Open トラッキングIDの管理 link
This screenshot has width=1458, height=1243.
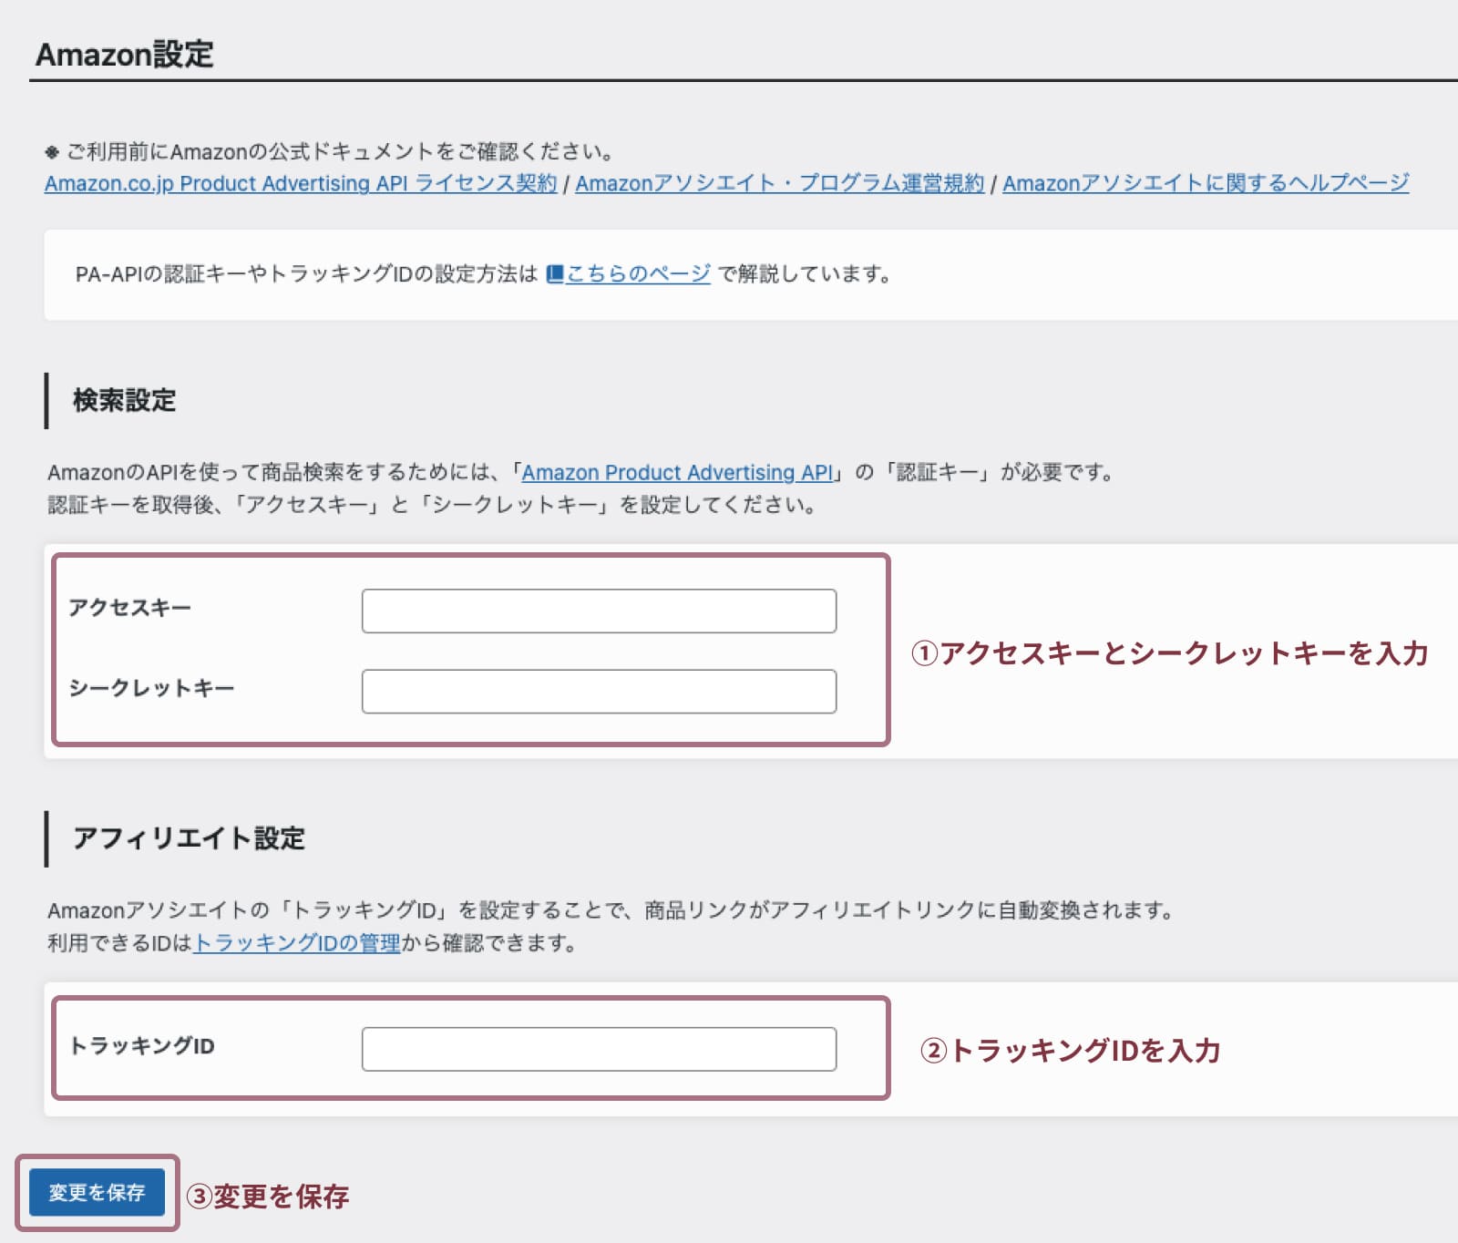[297, 943]
